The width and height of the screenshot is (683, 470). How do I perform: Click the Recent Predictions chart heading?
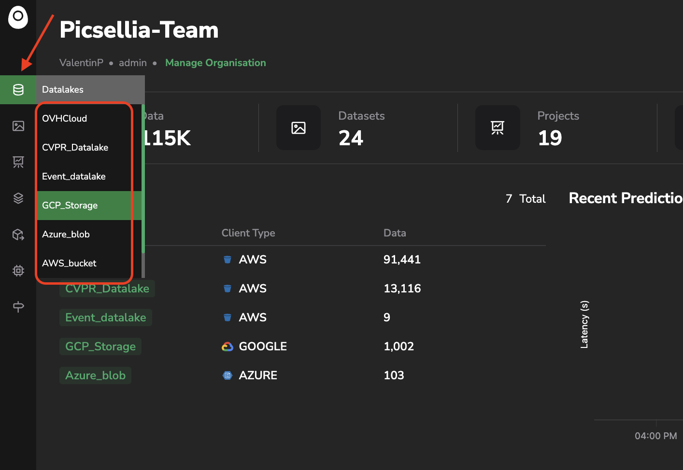tap(626, 198)
